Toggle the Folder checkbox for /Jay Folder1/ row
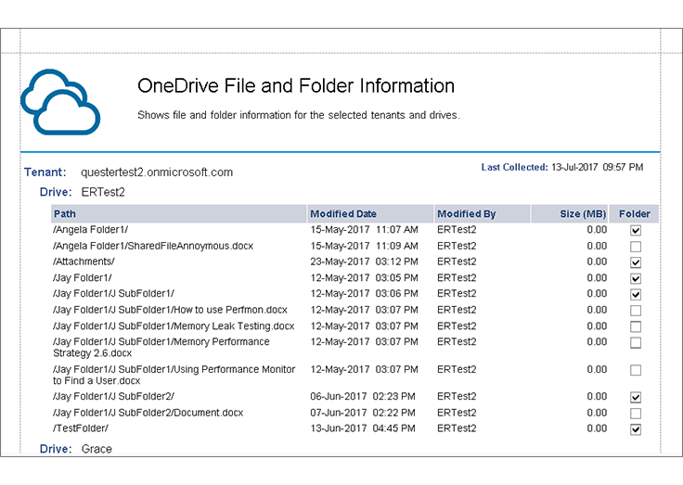 636,278
